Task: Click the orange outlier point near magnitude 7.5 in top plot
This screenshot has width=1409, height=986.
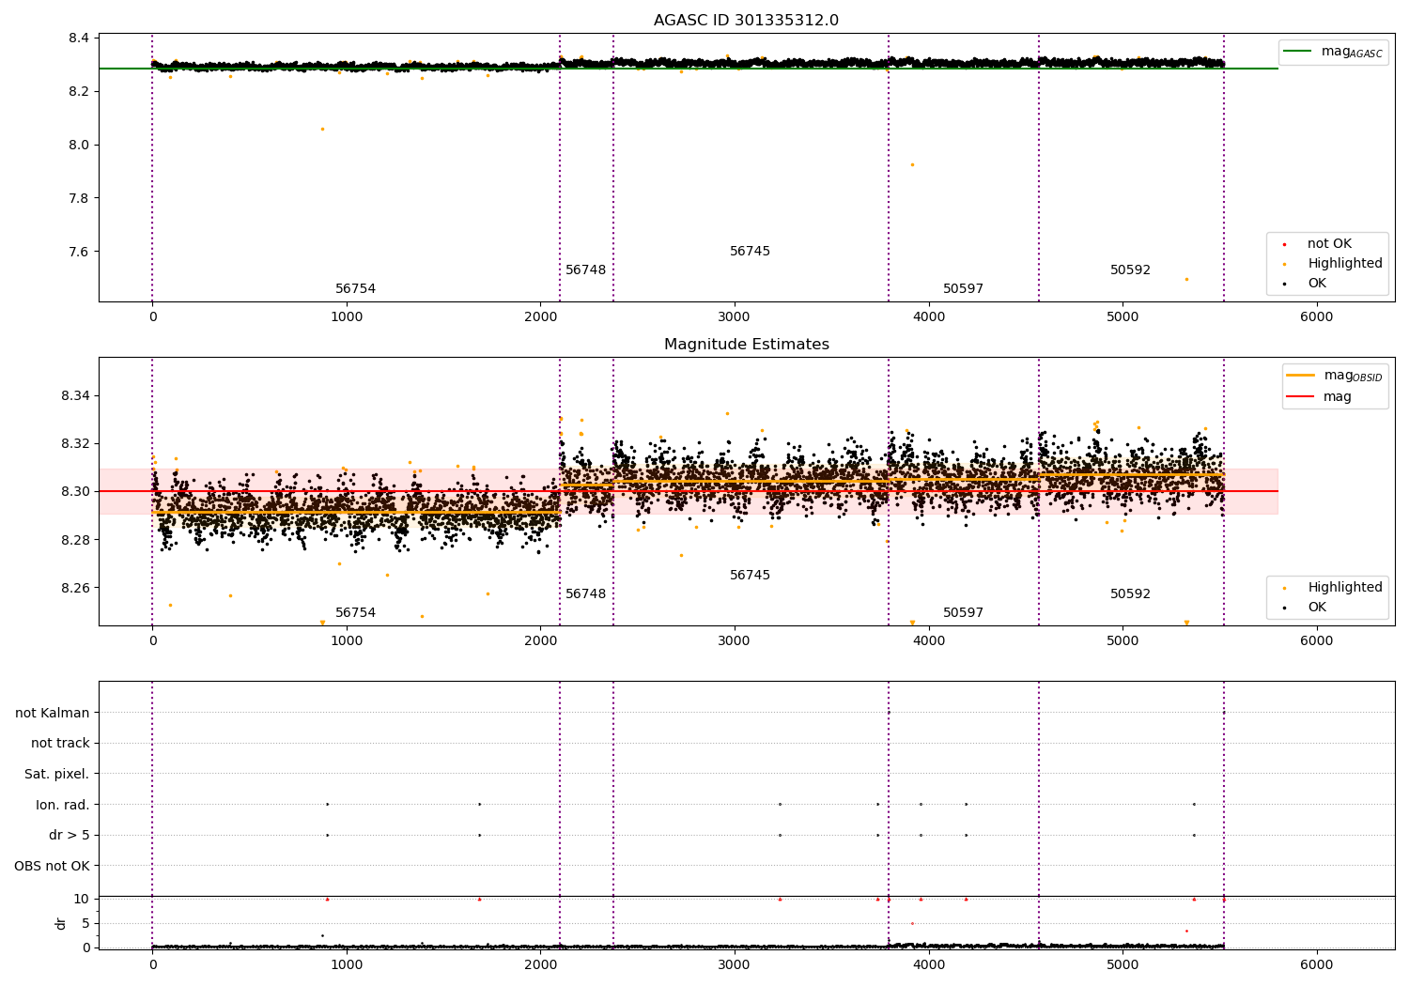Action: [x=1186, y=279]
